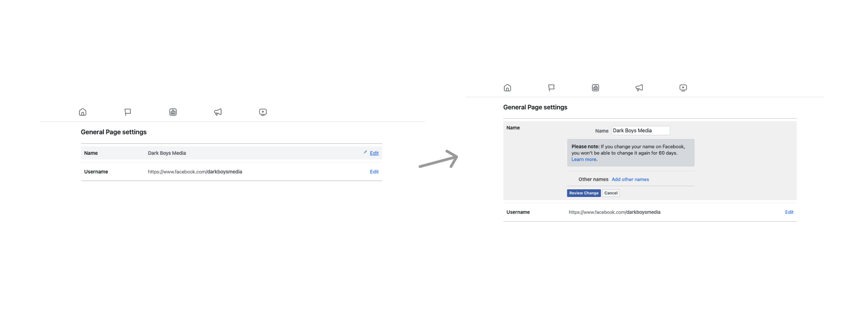Click the home icon in left panel
The height and width of the screenshot is (323, 863).
83,112
